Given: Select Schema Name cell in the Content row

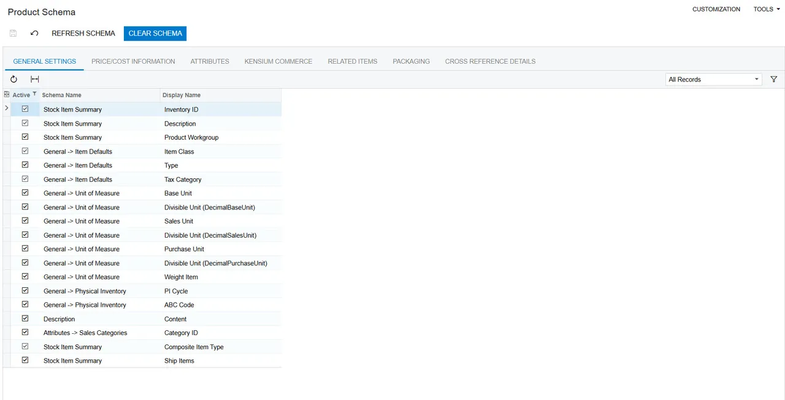Looking at the screenshot, I should pos(100,319).
